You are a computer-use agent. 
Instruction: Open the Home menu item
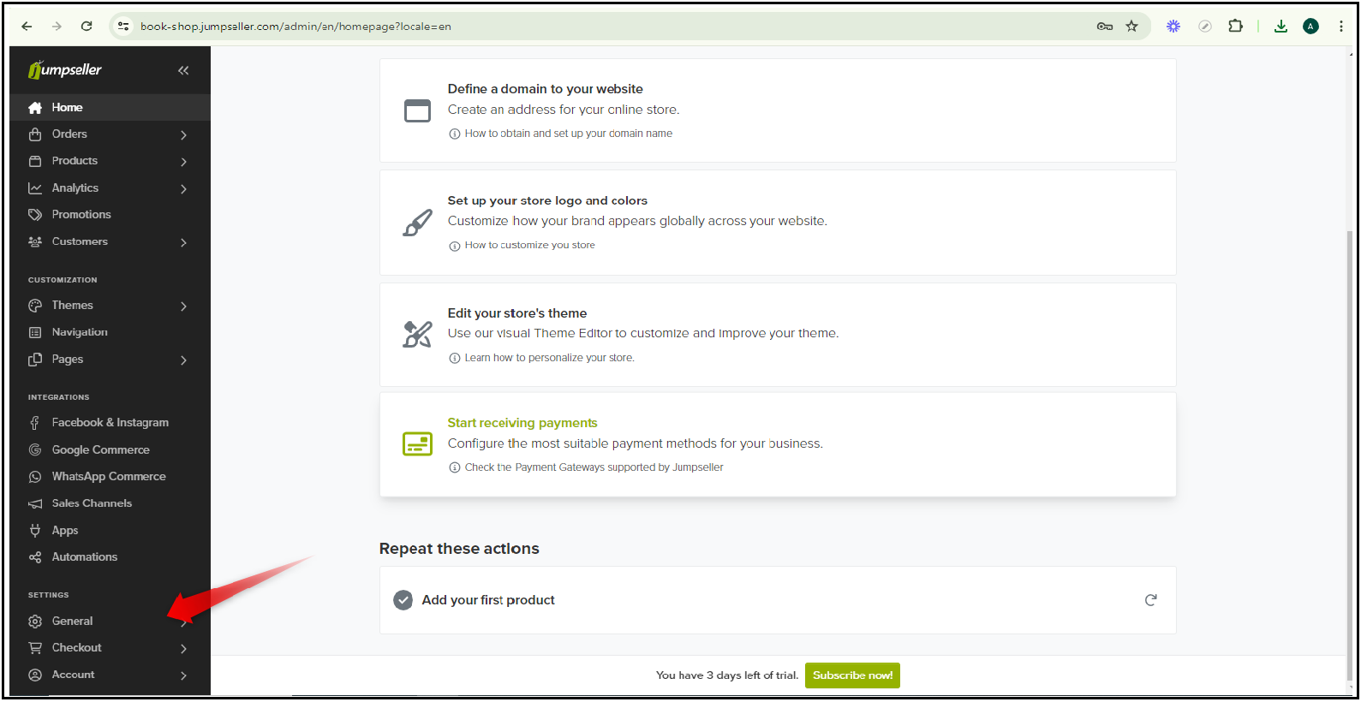[x=110, y=108]
